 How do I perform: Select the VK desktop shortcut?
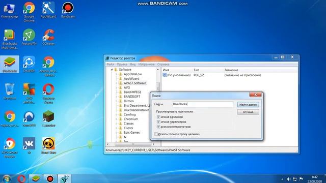[x=29, y=146]
